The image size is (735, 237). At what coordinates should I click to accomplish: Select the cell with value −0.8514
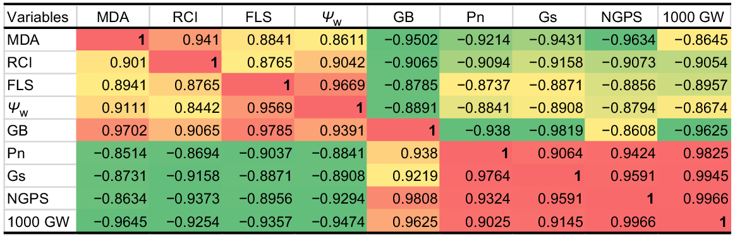(x=113, y=153)
